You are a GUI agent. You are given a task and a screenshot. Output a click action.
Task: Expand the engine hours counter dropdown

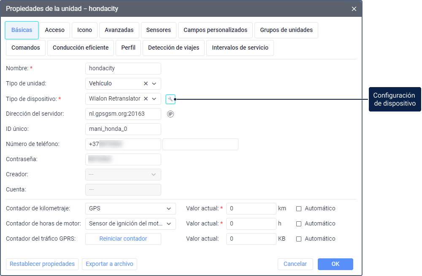(169, 224)
